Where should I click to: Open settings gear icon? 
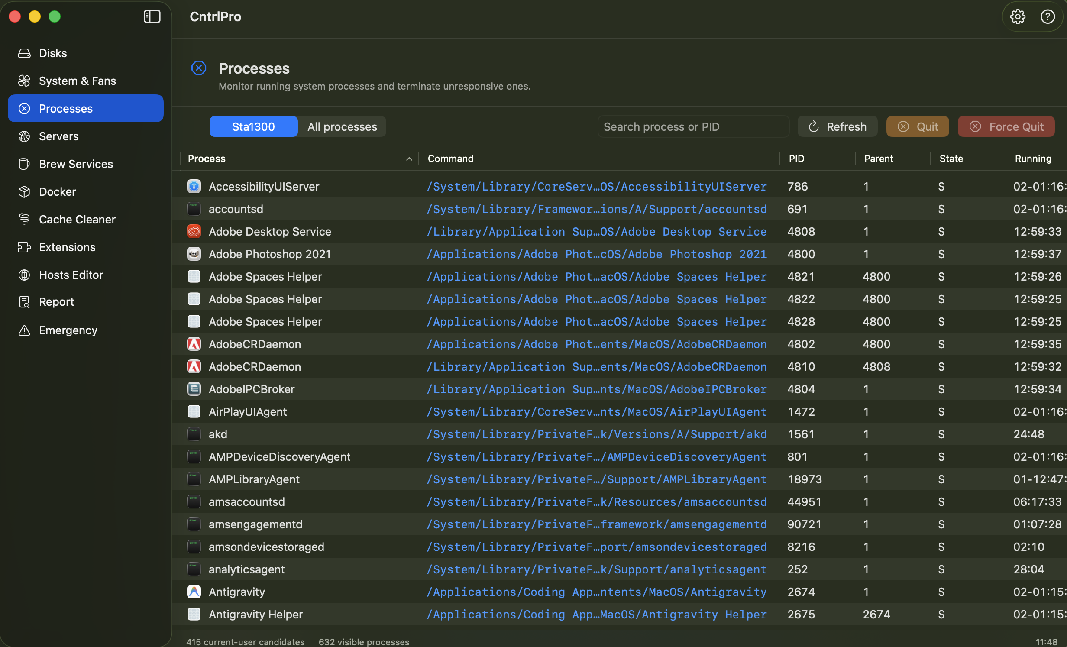coord(1018,16)
